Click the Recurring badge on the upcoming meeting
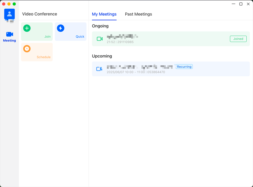 pyautogui.click(x=184, y=66)
